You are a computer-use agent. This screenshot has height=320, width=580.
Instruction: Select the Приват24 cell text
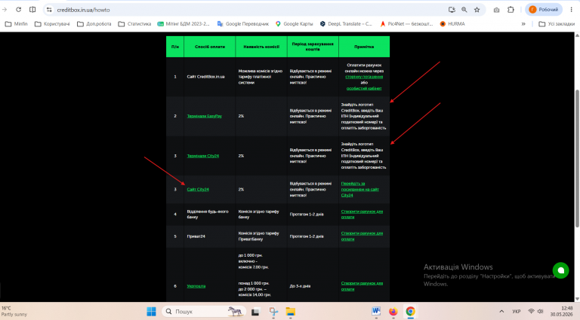(196, 236)
